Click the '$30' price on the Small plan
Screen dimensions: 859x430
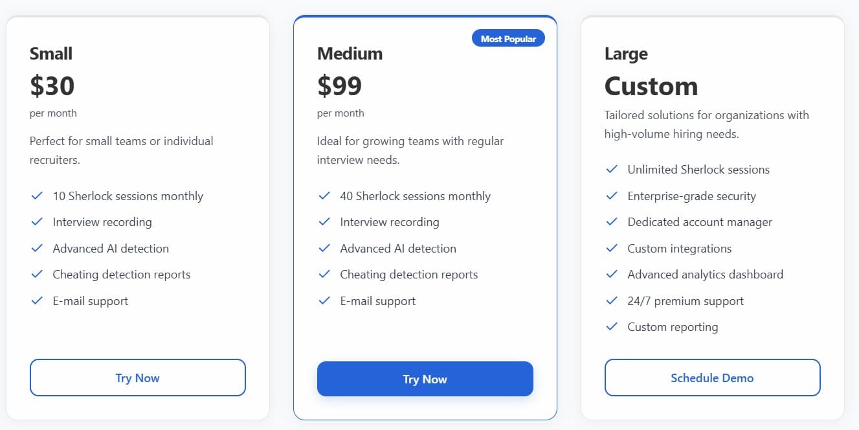coord(52,85)
